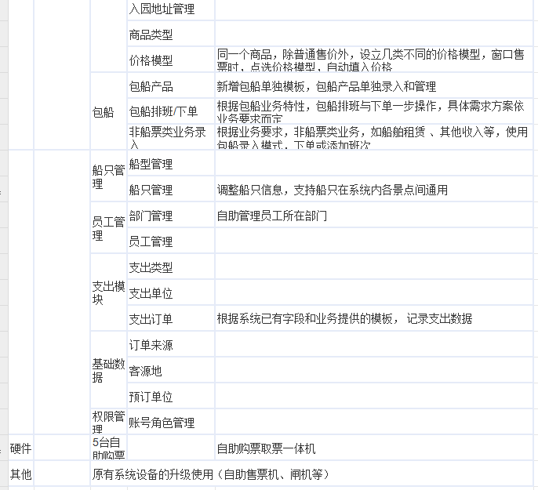
Task: Select the 非船票类业务录入 cell
Action: [x=170, y=138]
